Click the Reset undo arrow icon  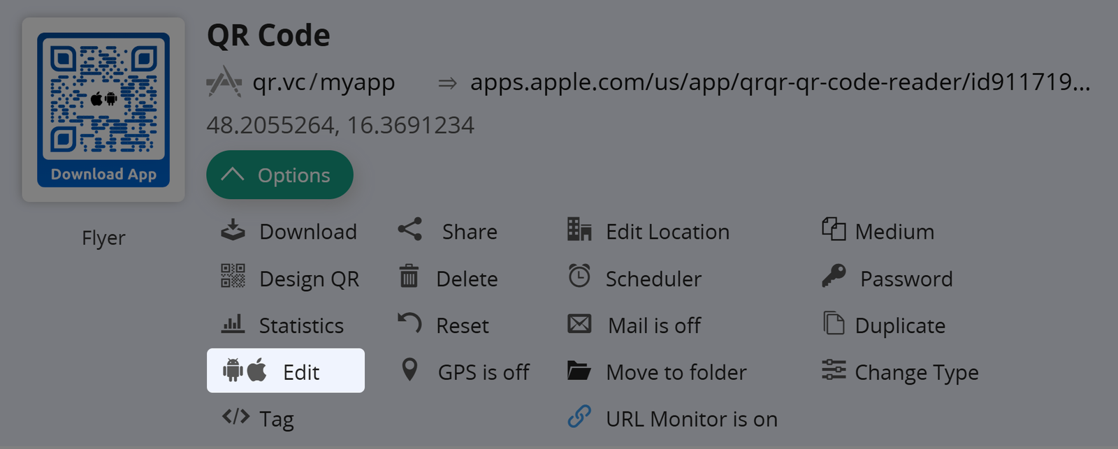409,323
